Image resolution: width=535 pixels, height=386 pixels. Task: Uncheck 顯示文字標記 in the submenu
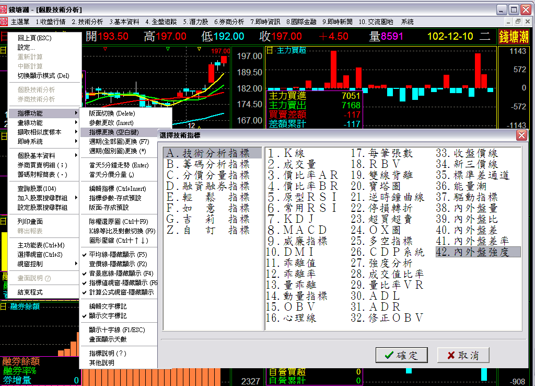(x=107, y=316)
